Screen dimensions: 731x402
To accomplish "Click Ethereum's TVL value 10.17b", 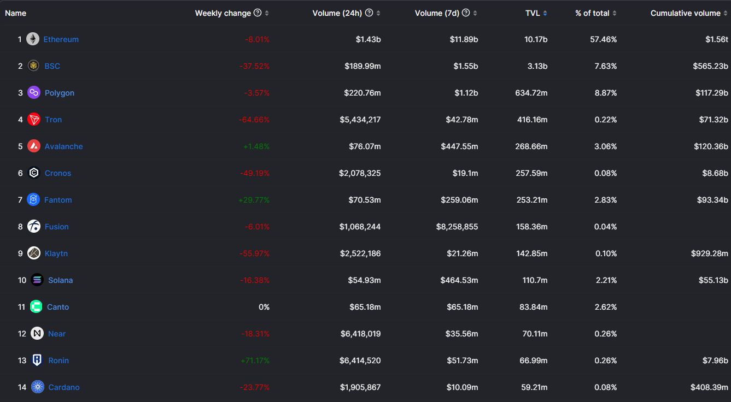I will click(535, 39).
